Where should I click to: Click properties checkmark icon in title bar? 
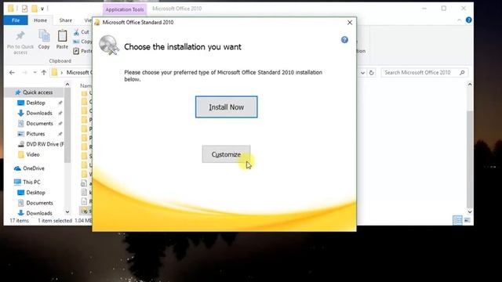(24, 9)
